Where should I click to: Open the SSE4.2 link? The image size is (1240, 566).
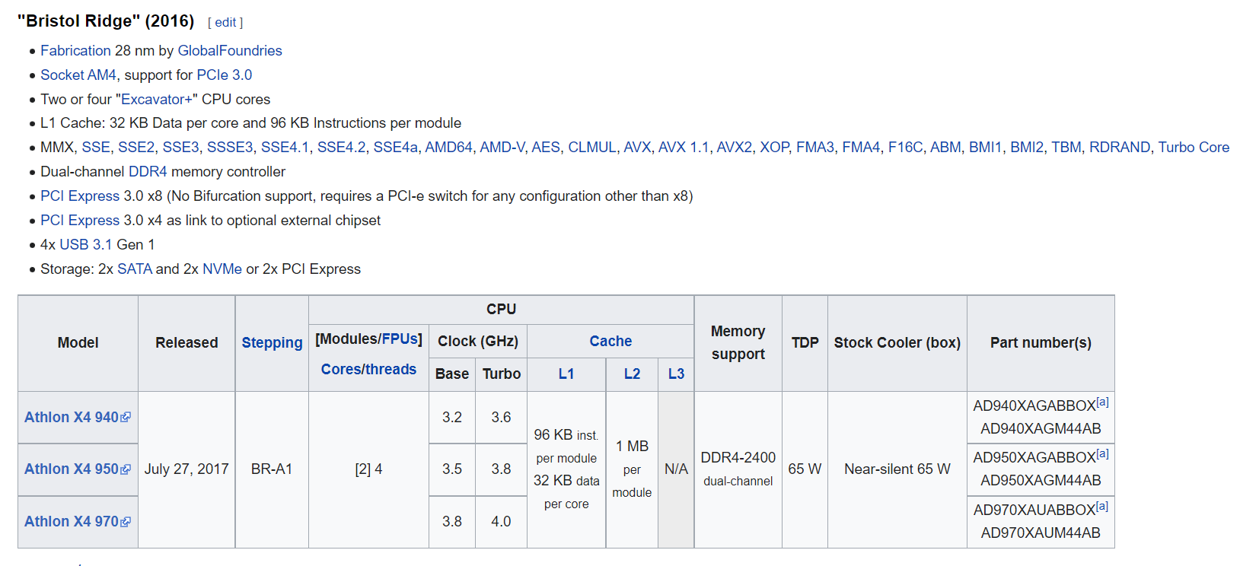341,147
